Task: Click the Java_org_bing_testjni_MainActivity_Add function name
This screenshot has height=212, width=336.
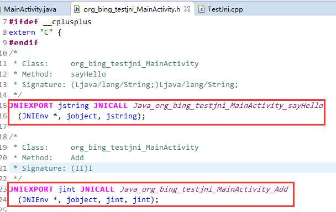Action: (x=204, y=189)
